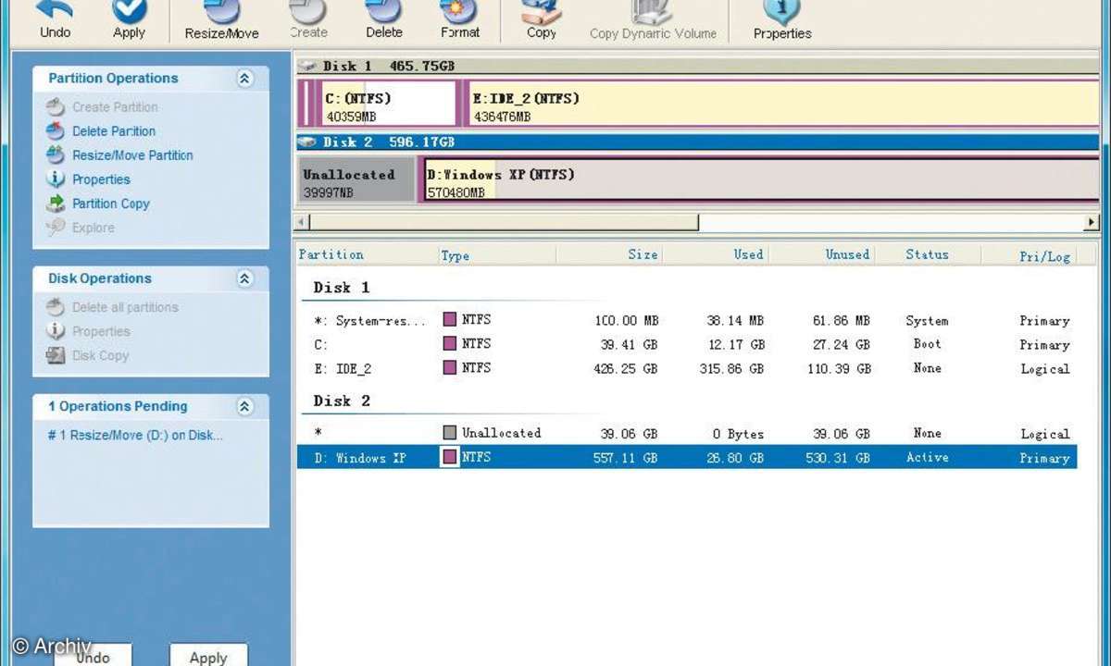Click the Create toolbar icon
1111x666 pixels.
[x=308, y=10]
